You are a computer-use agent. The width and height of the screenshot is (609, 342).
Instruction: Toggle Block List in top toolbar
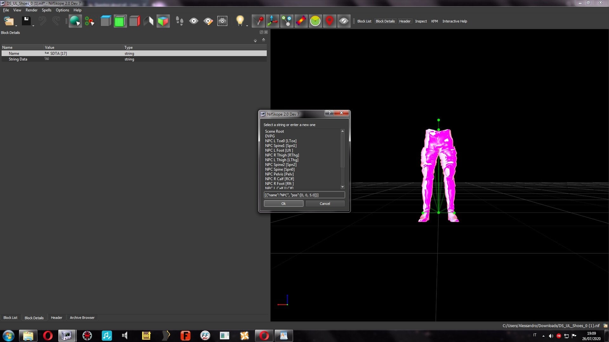click(x=364, y=21)
